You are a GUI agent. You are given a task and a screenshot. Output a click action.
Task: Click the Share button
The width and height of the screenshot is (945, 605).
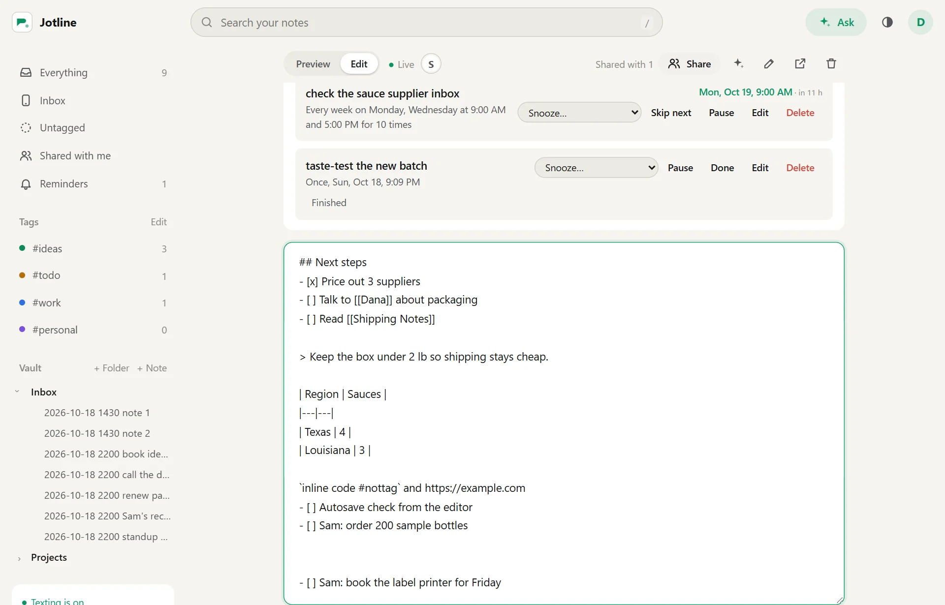690,64
